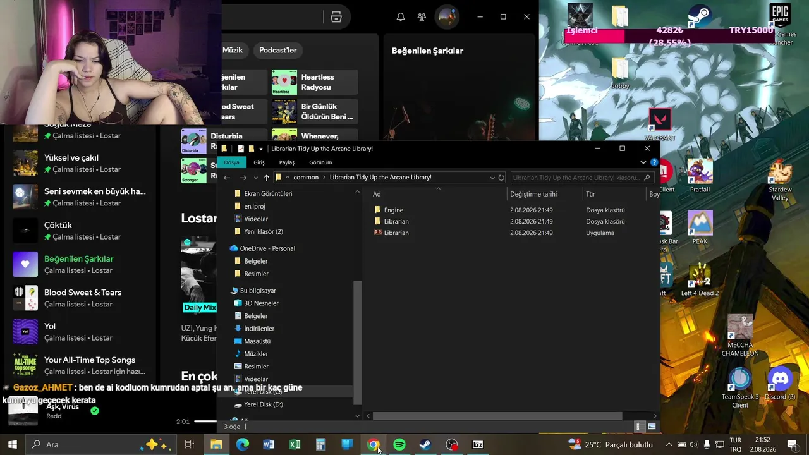
Task: Open Heartless Radyosu card in Spotify
Action: (315, 82)
